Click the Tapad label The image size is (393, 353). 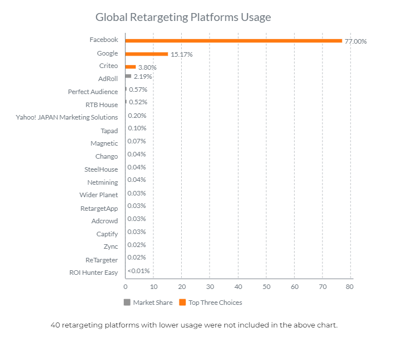click(109, 131)
